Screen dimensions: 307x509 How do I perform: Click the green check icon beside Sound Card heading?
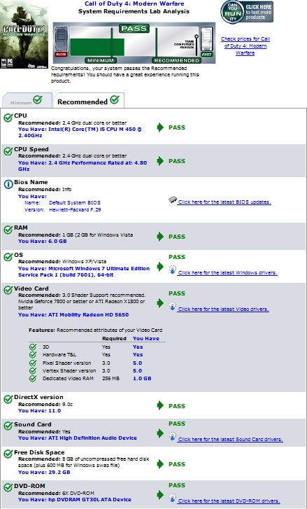tap(8, 426)
